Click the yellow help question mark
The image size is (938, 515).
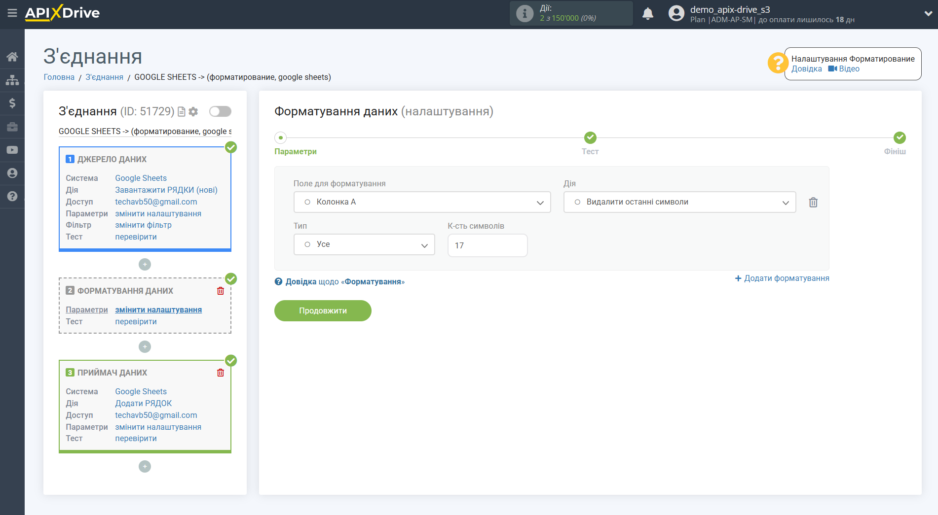(778, 63)
